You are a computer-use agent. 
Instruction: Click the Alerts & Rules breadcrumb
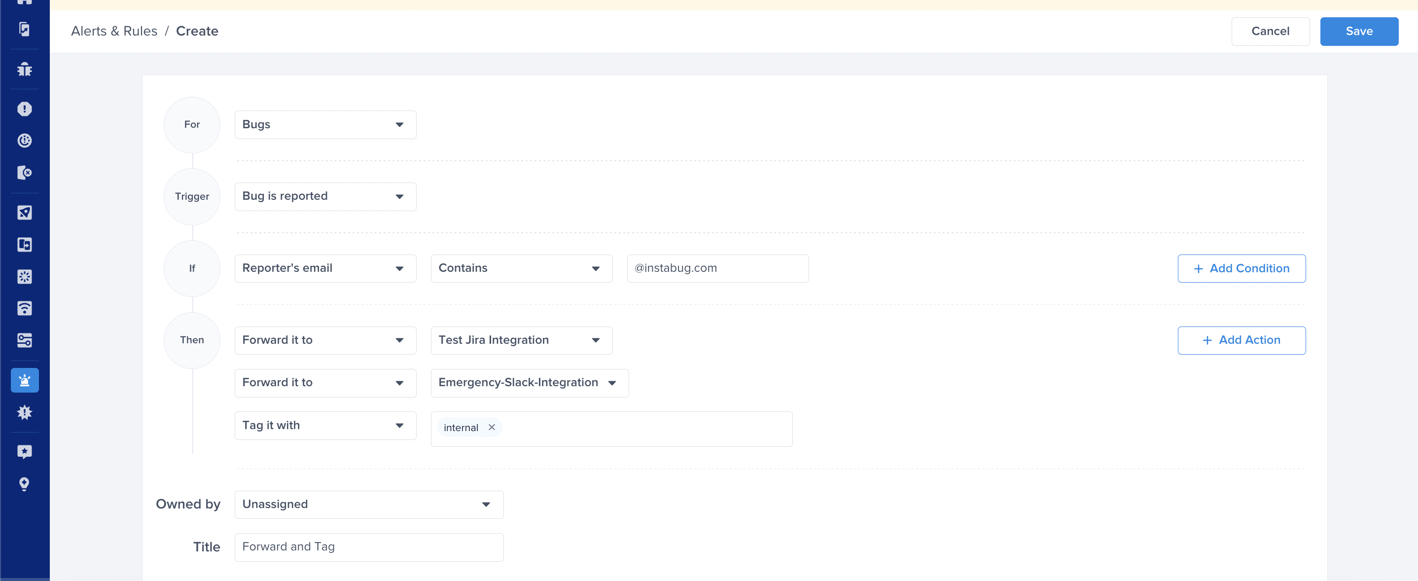(x=114, y=32)
